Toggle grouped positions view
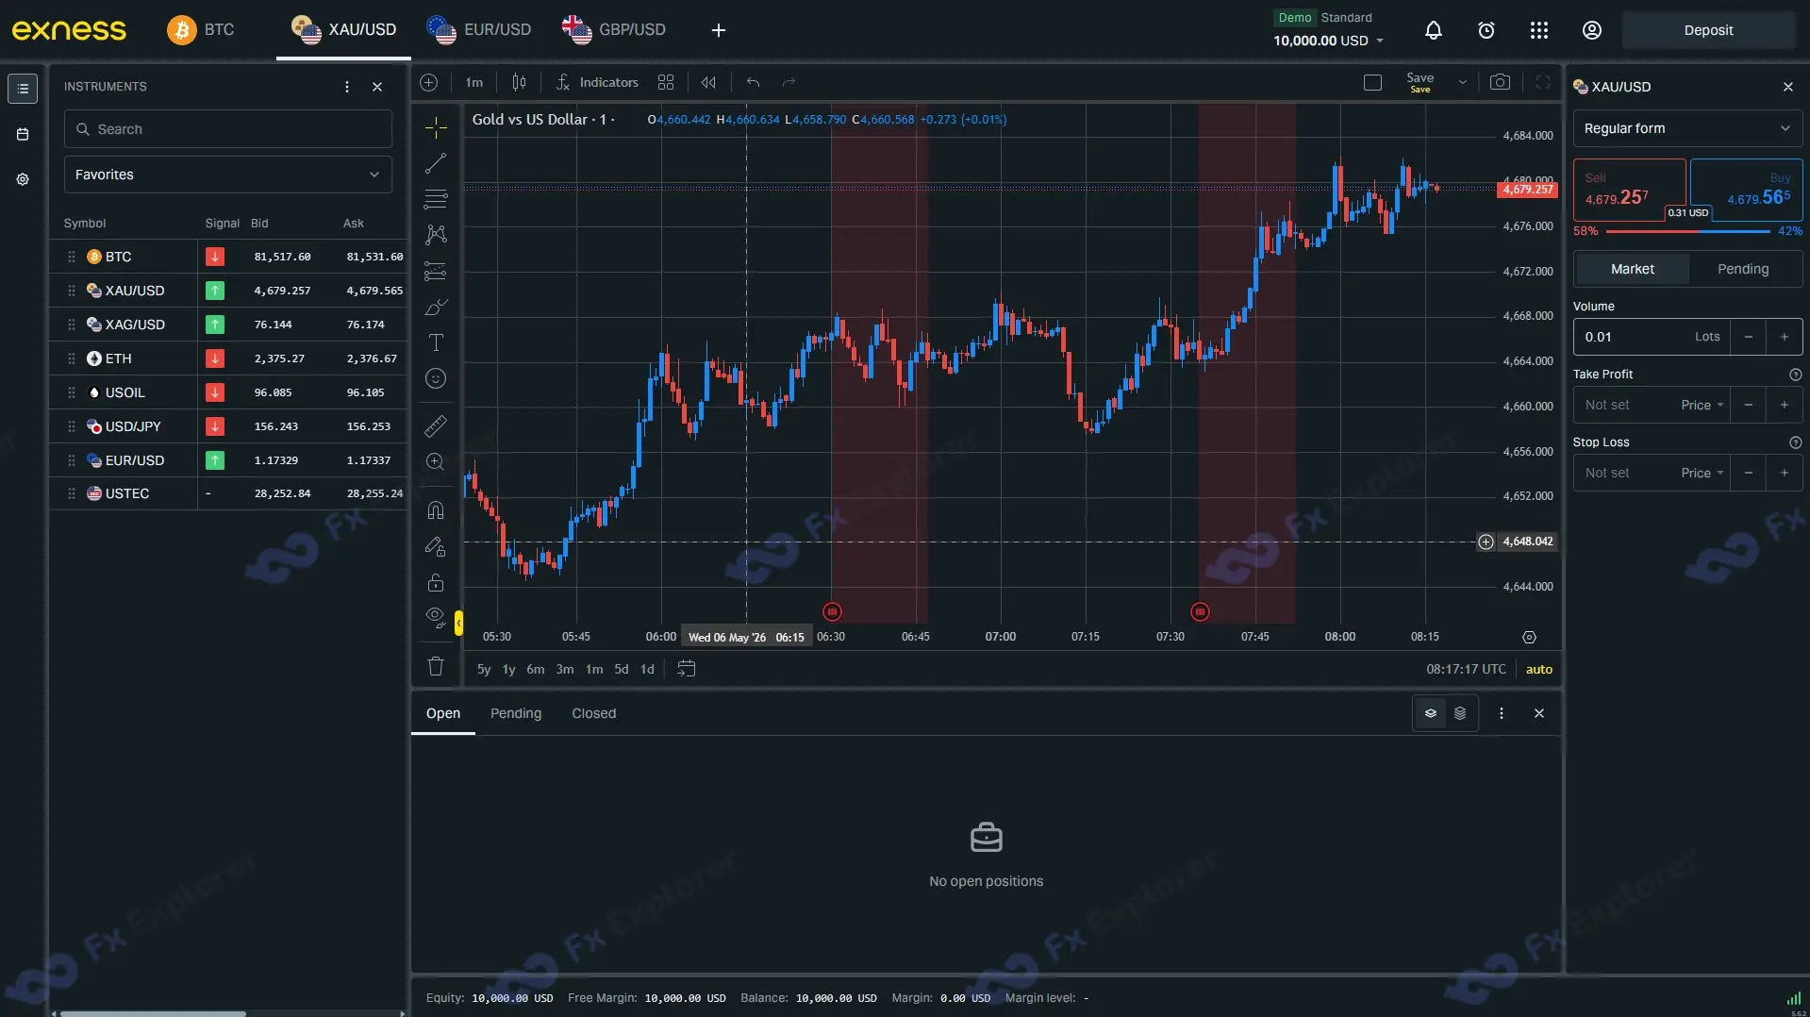The height and width of the screenshot is (1017, 1810). pyautogui.click(x=1431, y=713)
